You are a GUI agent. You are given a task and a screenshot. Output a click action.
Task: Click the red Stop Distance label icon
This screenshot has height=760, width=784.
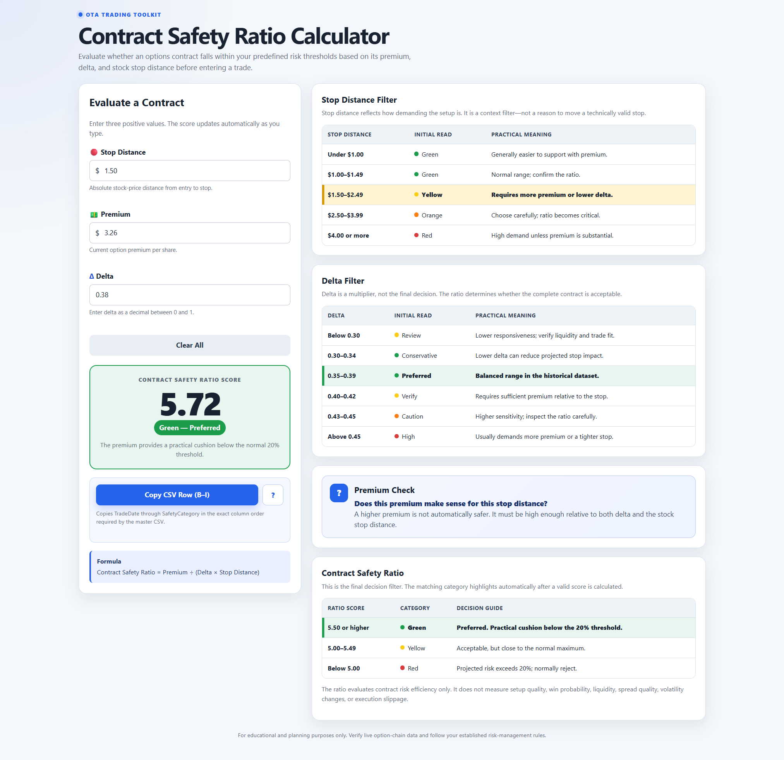click(94, 152)
